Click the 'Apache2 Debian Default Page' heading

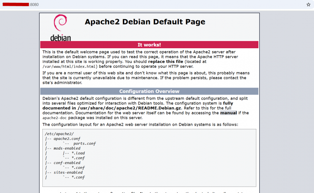(145, 22)
